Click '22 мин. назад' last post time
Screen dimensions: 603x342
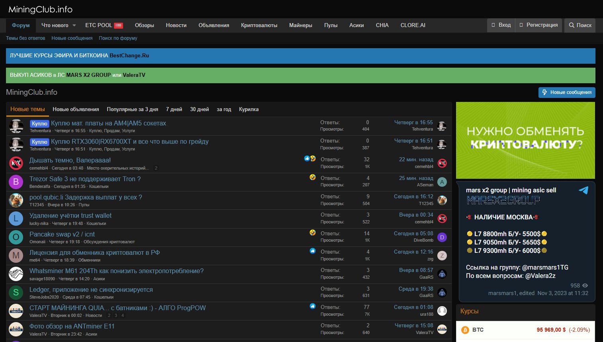[x=416, y=159]
